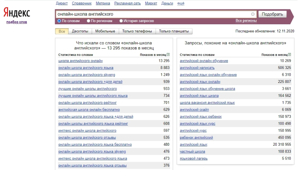Open 'английский язык' similar query link
This screenshot has height=170, width=302.
[x=193, y=144]
